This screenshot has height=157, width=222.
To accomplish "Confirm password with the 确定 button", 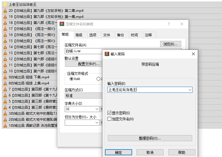I will (119, 152).
